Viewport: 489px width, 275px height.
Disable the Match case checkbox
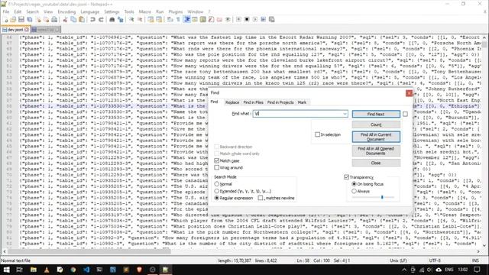click(x=217, y=160)
